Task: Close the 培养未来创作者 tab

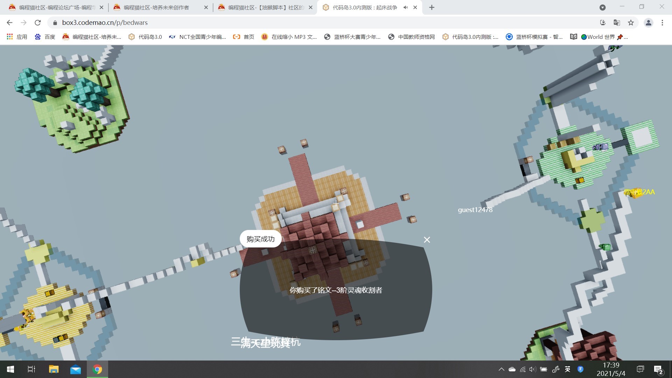Action: tap(206, 7)
